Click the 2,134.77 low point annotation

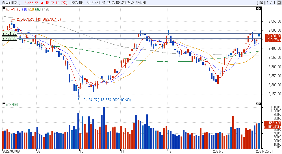point(107,100)
